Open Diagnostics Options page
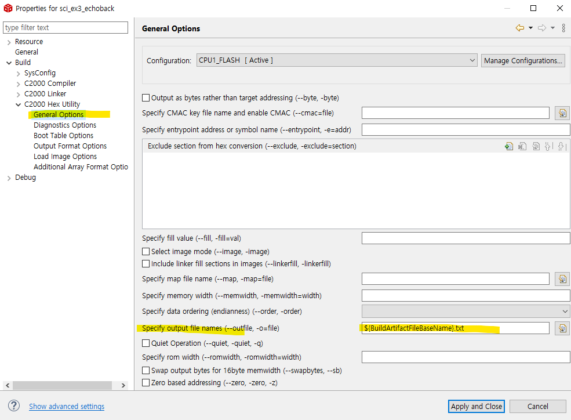 [x=65, y=125]
